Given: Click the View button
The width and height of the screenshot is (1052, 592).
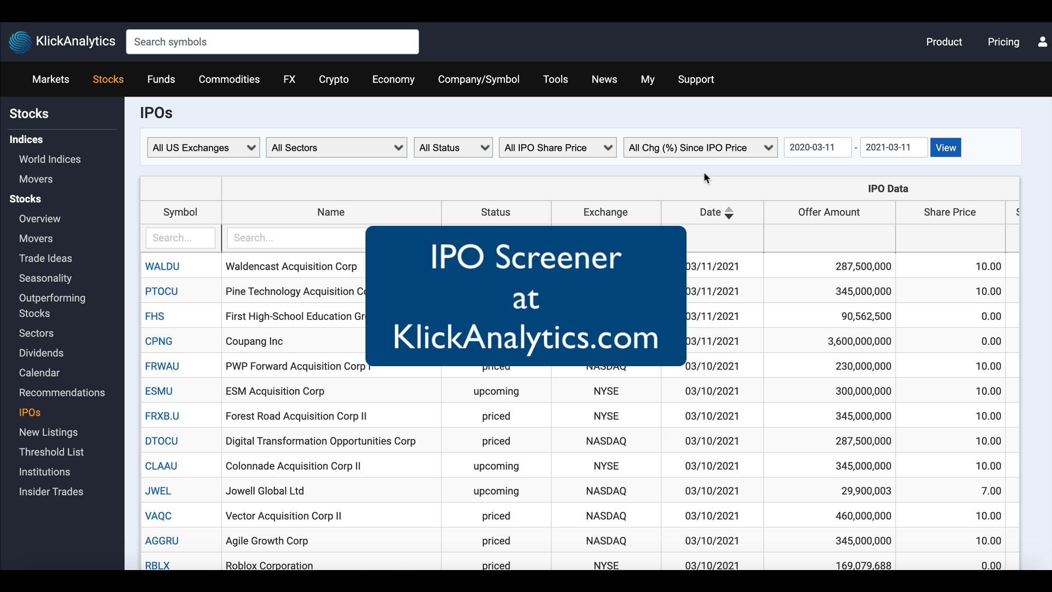Looking at the screenshot, I should tap(946, 147).
